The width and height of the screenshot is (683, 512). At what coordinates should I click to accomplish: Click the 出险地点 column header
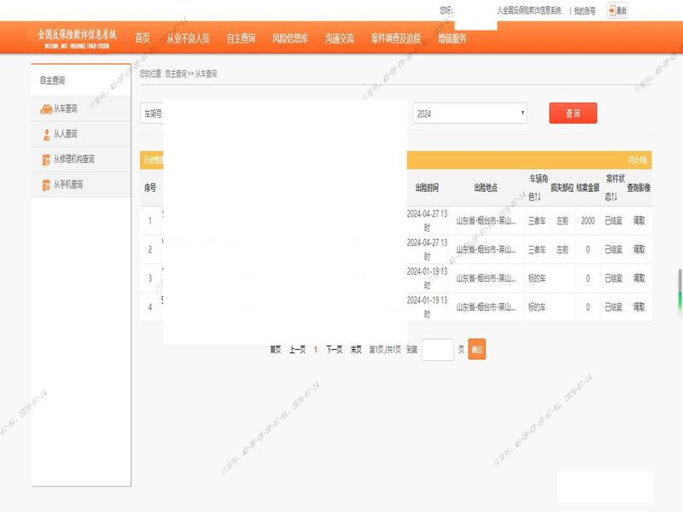click(x=486, y=188)
